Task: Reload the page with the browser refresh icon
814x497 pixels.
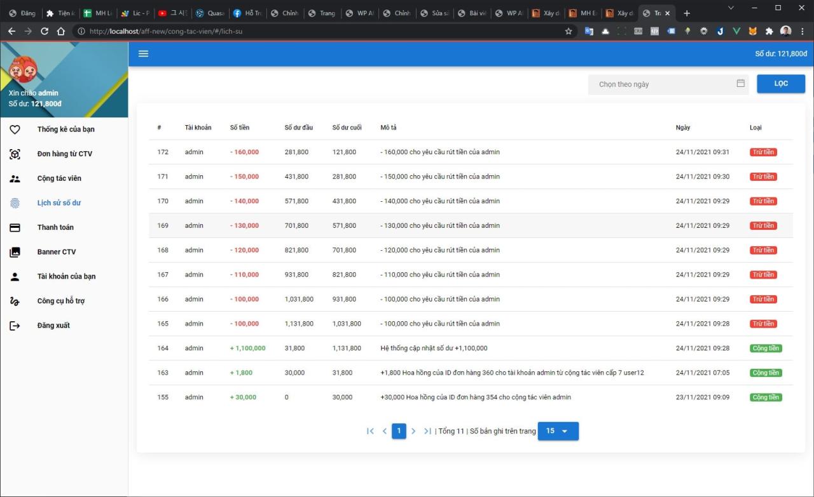Action: click(x=44, y=30)
